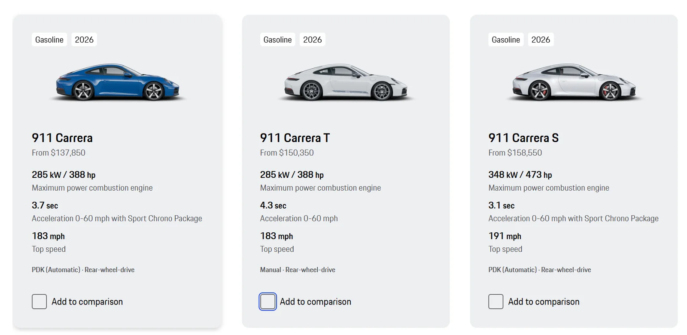Open the 911 Carrera T model title
The height and width of the screenshot is (335, 687).
[295, 138]
